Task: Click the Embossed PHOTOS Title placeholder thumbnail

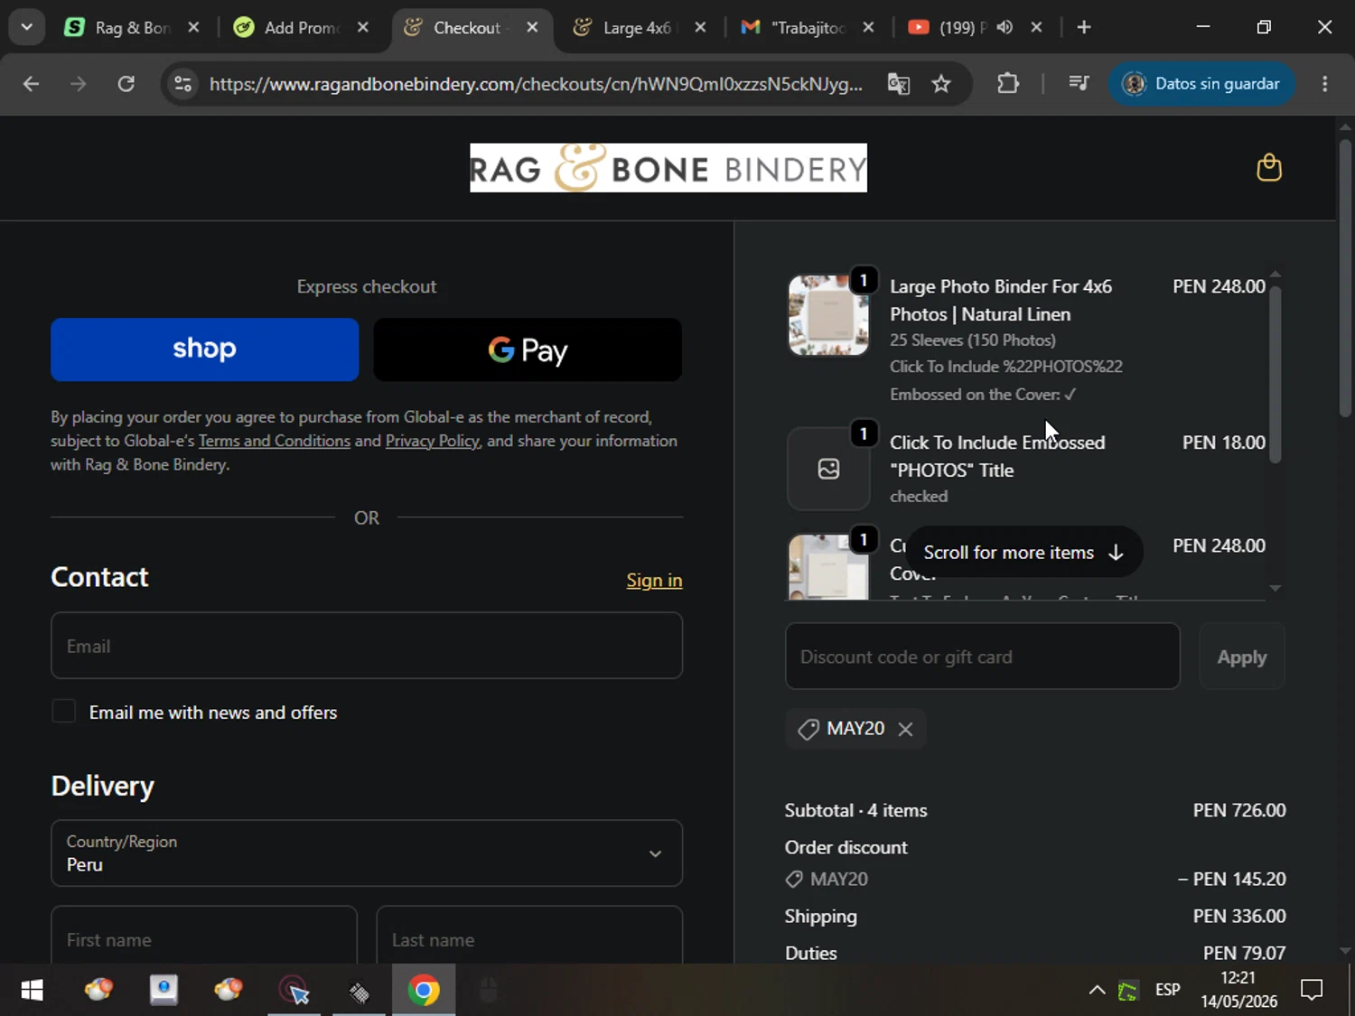Action: pos(828,469)
